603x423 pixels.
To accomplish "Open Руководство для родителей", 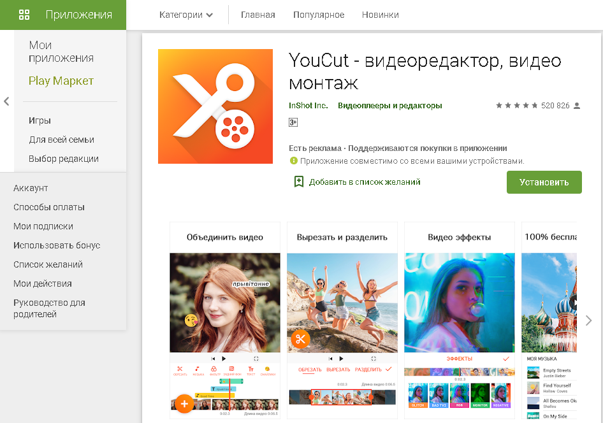I will 49,308.
